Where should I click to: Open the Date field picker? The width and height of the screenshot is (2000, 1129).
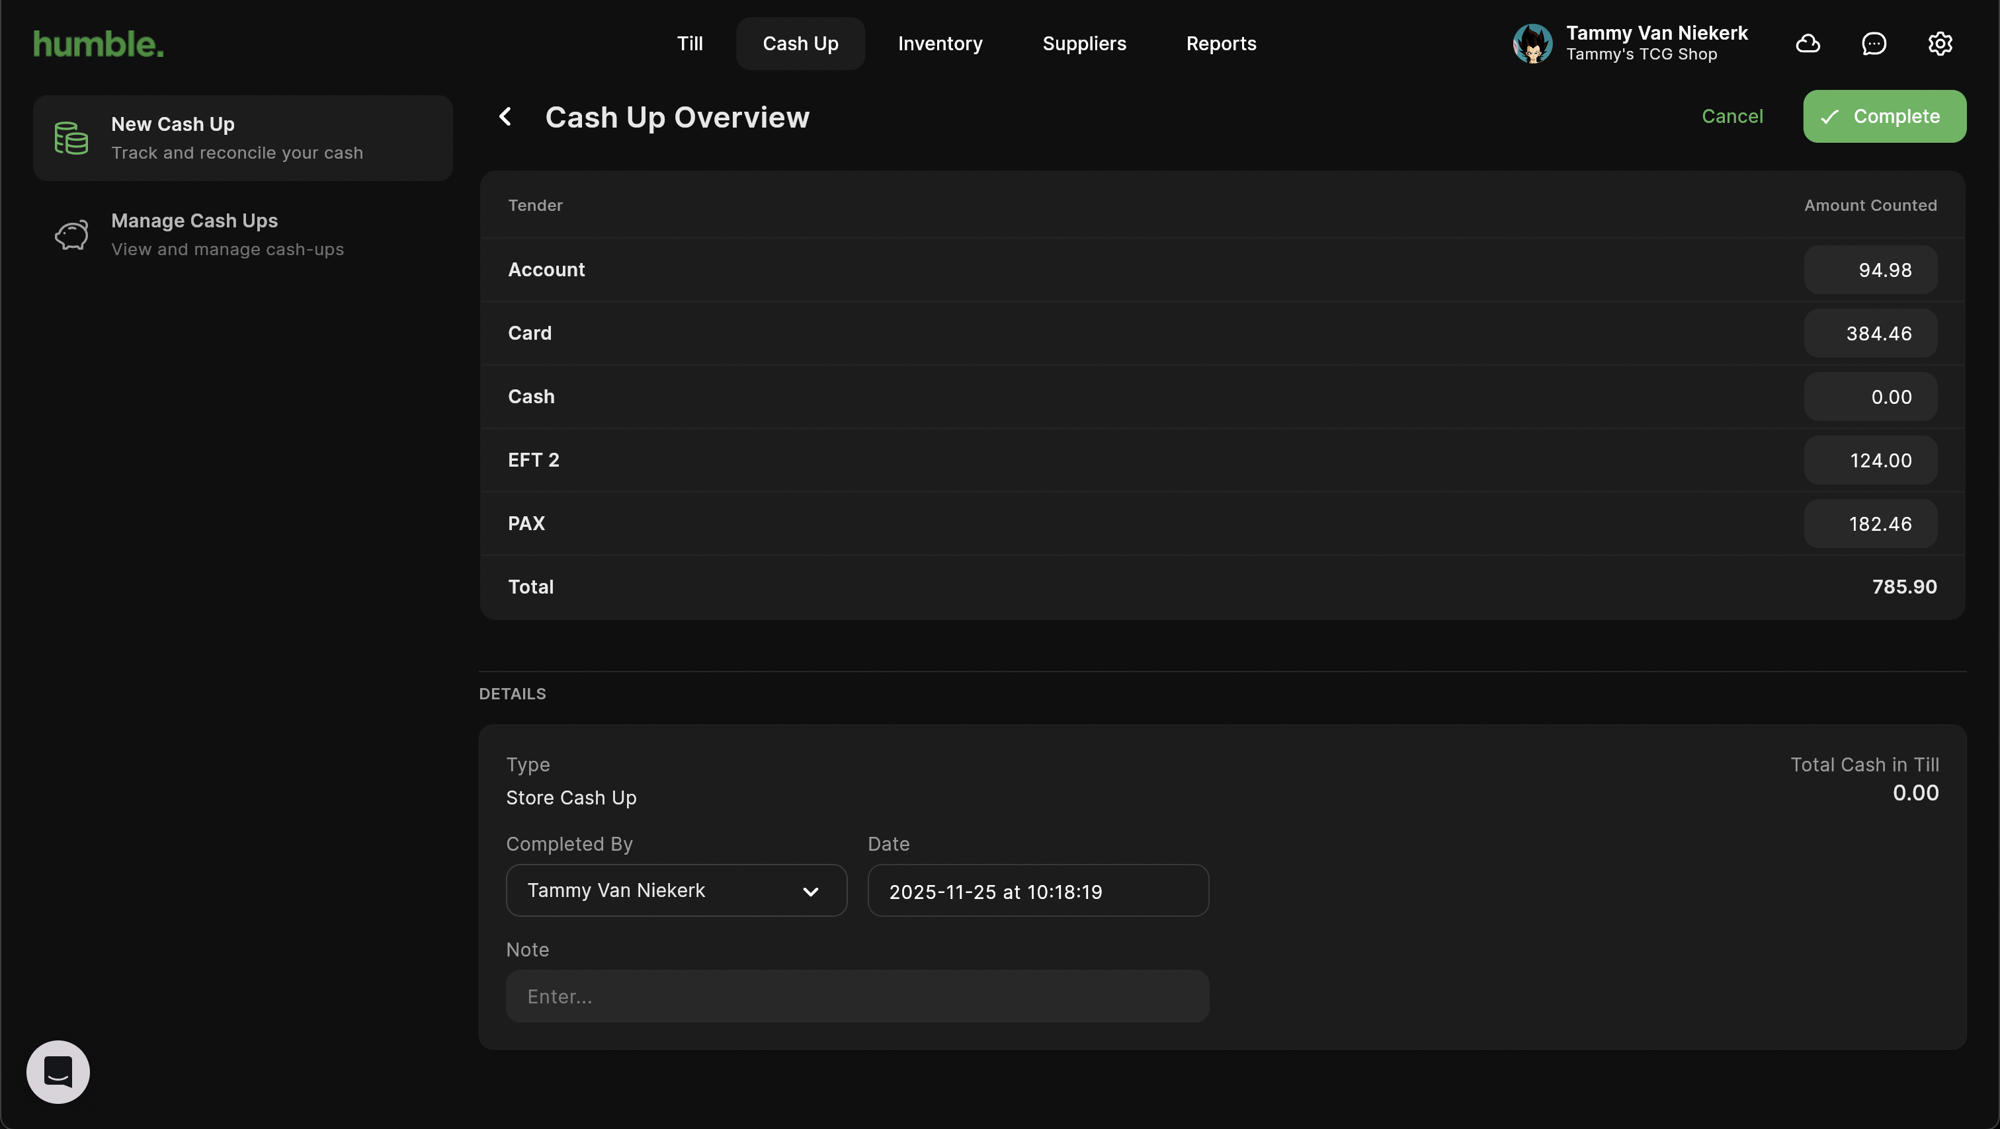coord(1037,891)
